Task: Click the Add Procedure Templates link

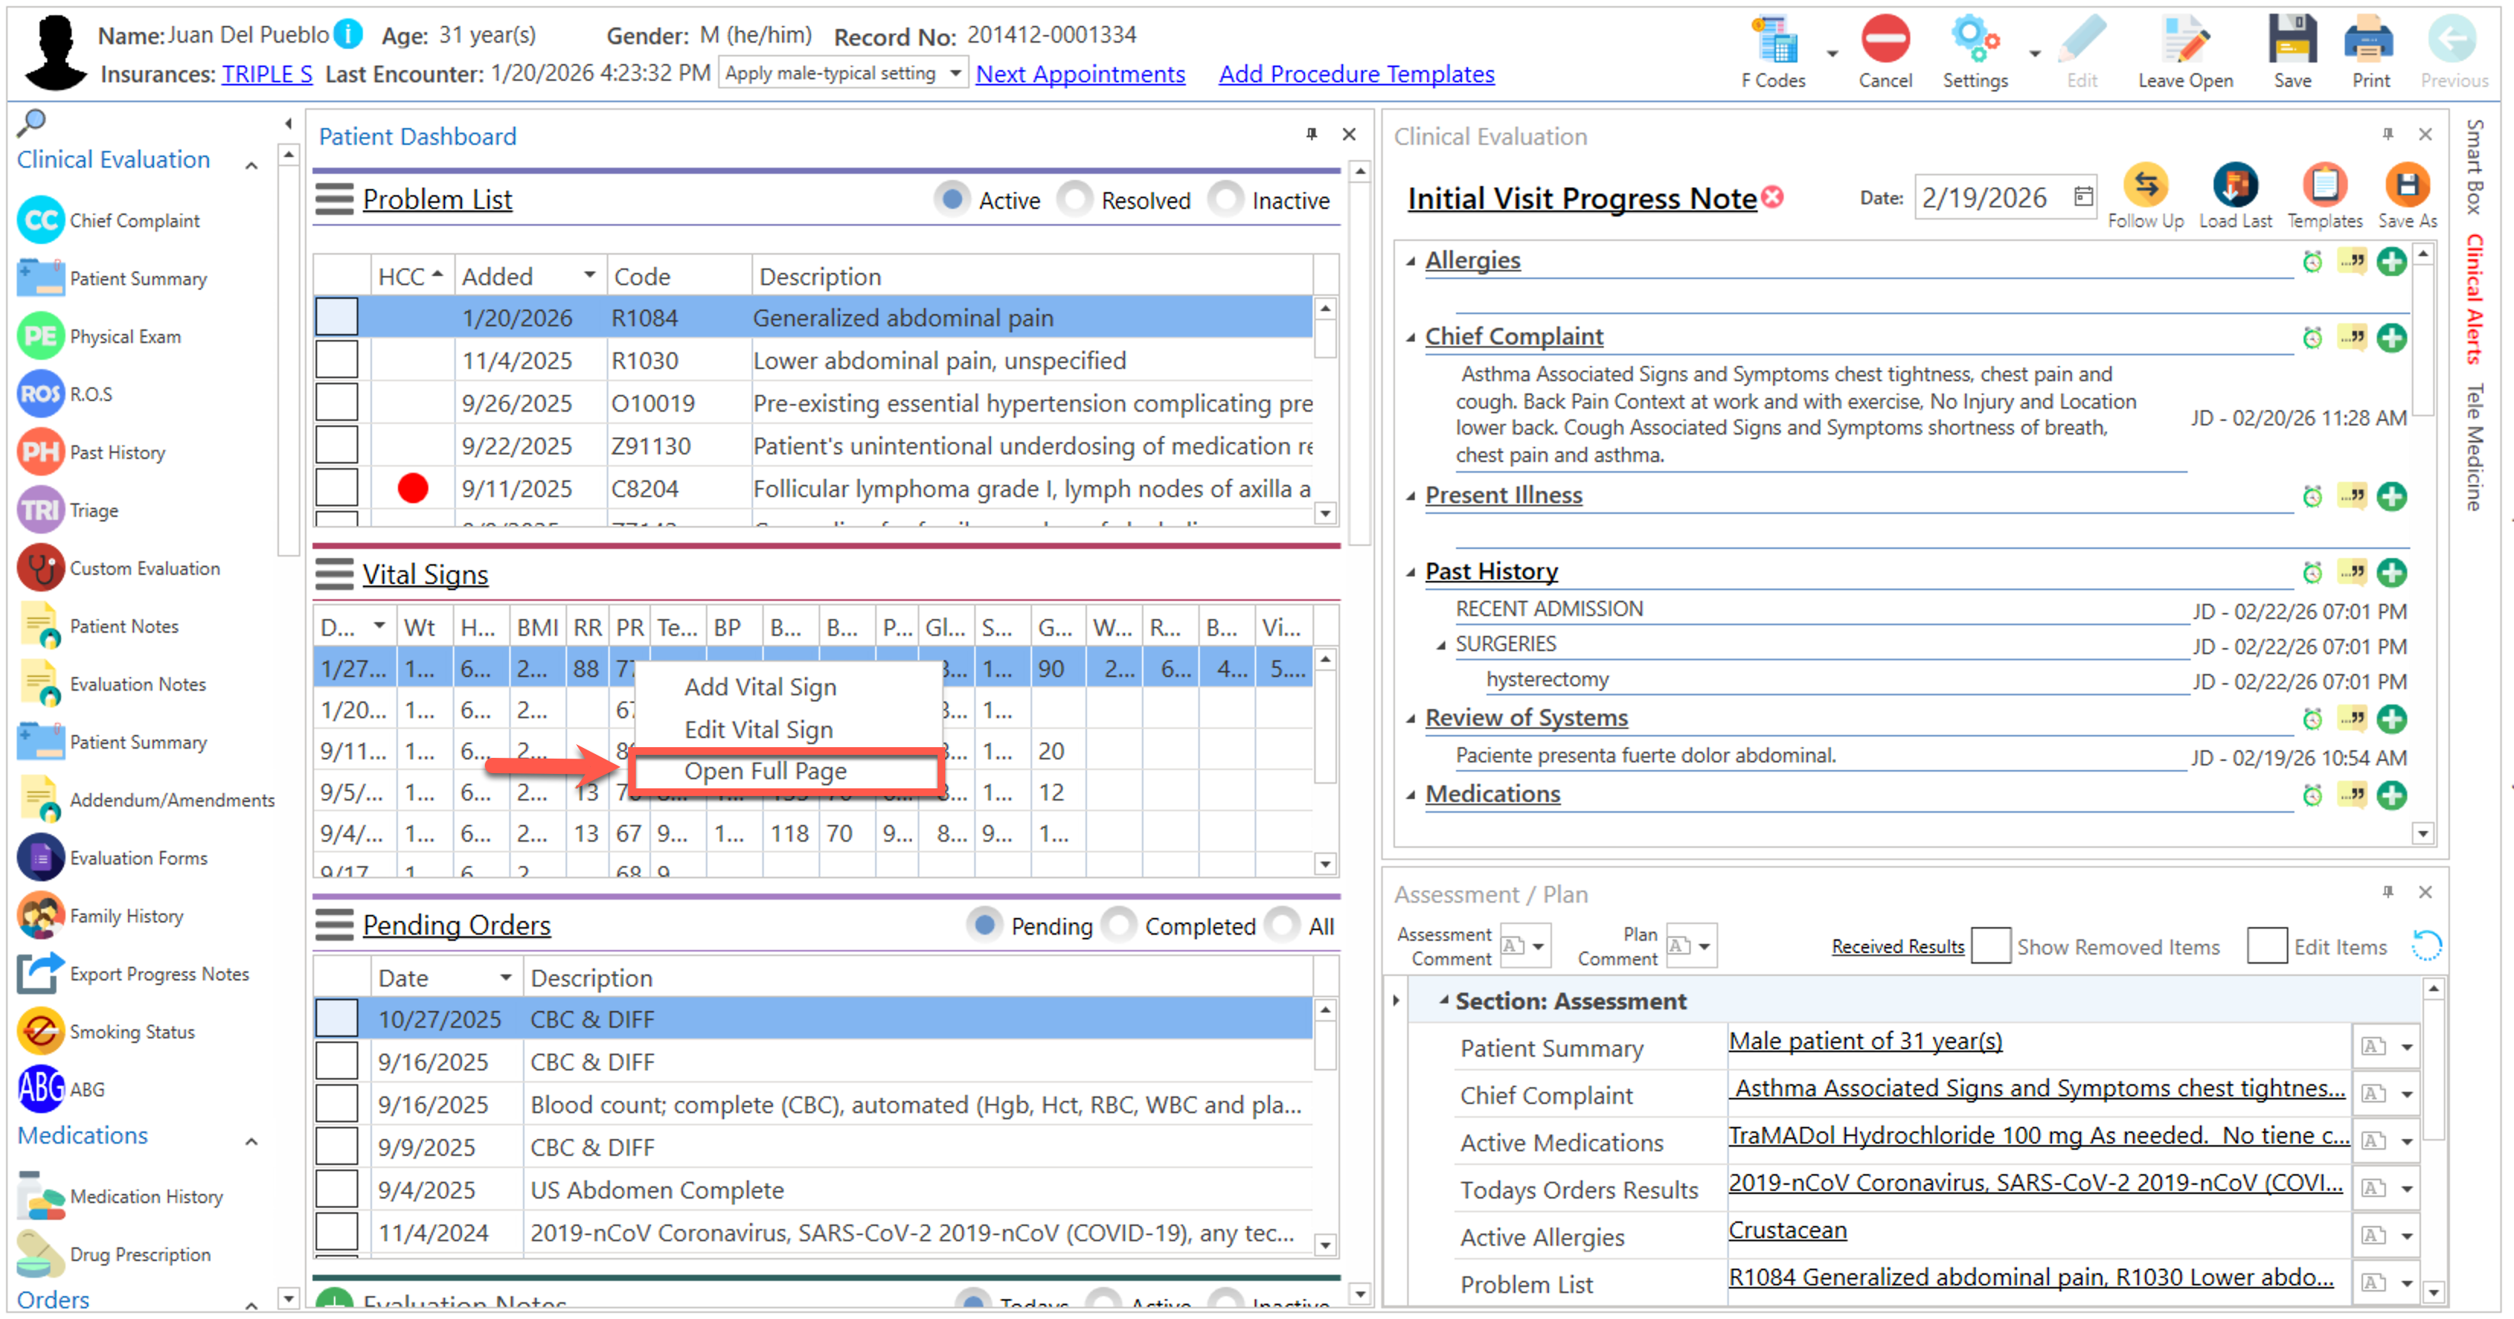Action: pos(1355,74)
